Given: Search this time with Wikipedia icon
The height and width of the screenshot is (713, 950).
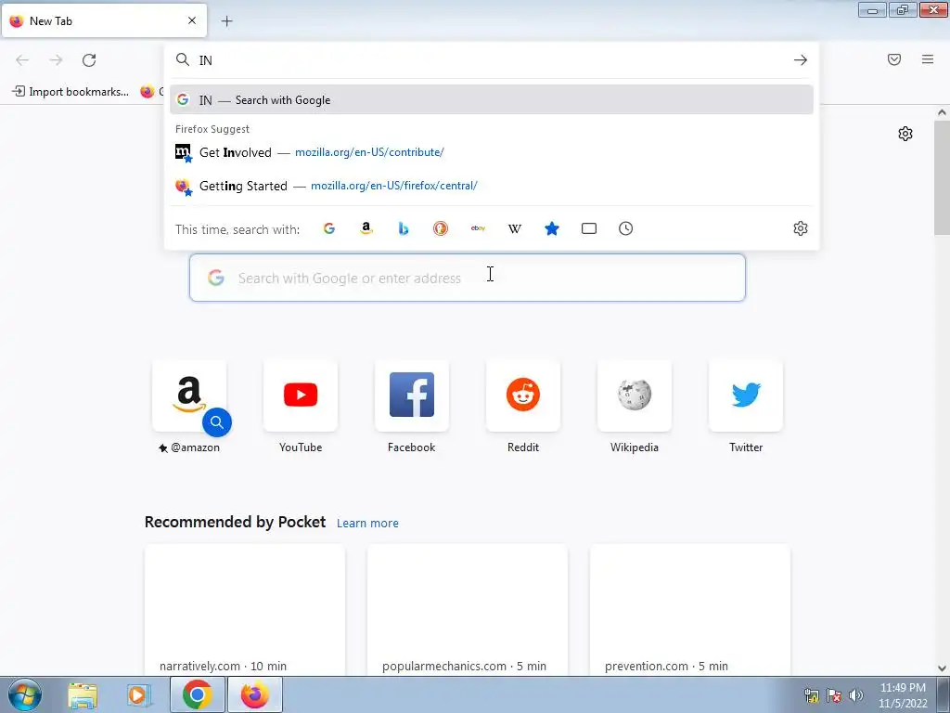Looking at the screenshot, I should pos(515,228).
